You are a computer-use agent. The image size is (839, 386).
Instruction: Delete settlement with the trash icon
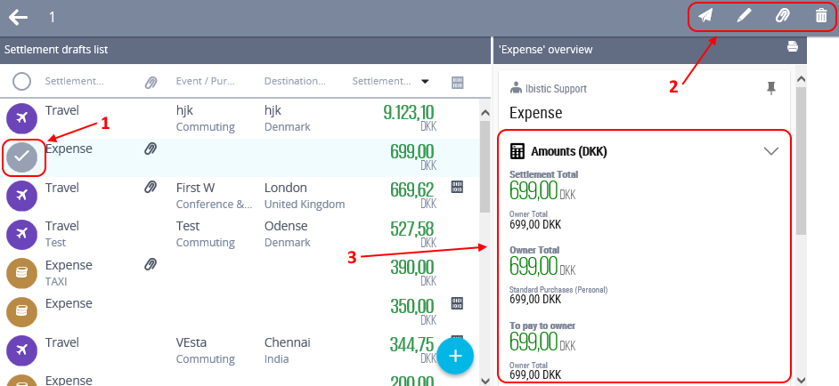click(821, 16)
